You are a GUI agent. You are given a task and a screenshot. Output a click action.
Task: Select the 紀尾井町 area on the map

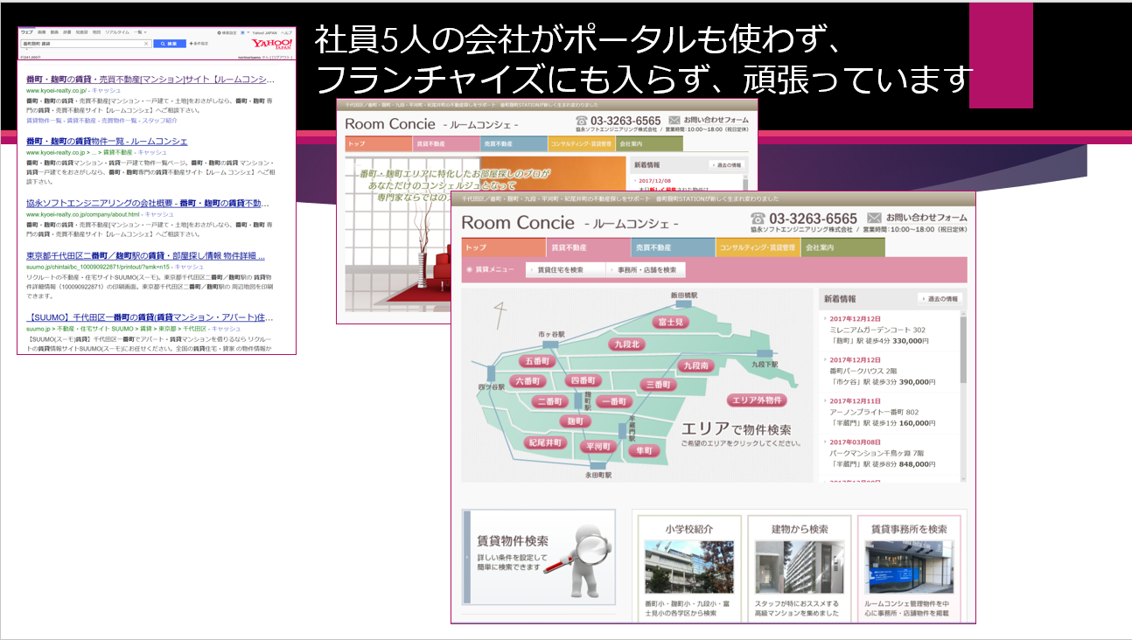pyautogui.click(x=546, y=443)
